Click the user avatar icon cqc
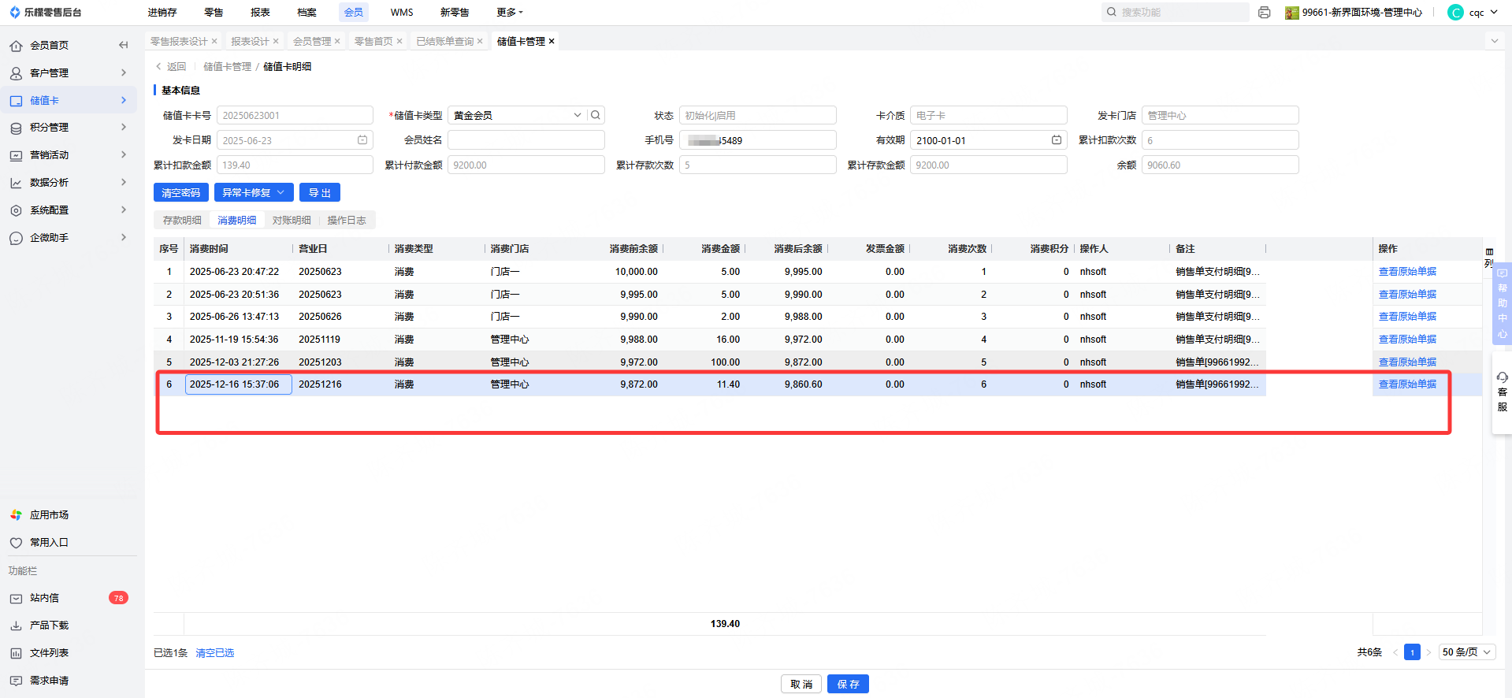The width and height of the screenshot is (1512, 698). click(x=1456, y=13)
